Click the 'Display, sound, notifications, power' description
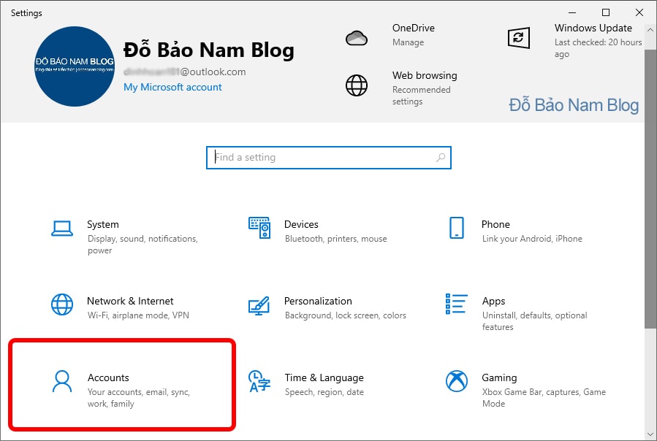Viewport: 657px width, 441px height. (143, 245)
